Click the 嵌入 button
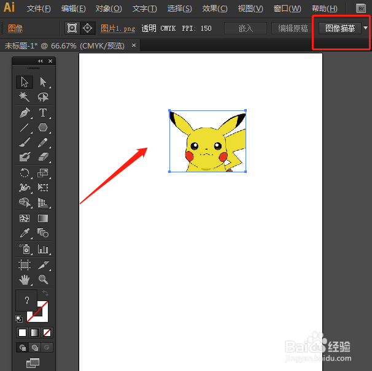372x371 pixels. [x=246, y=28]
